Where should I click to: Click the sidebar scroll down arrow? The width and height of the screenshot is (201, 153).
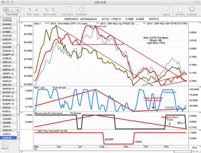coord(18,138)
